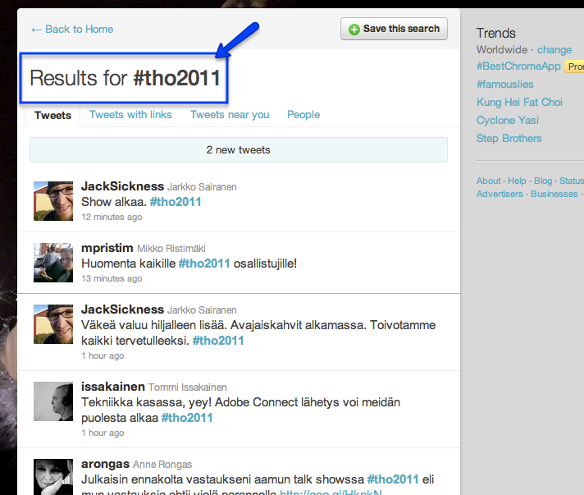Open JackSickness username on Show alkaa tweet
The image size is (584, 495).
pos(122,186)
